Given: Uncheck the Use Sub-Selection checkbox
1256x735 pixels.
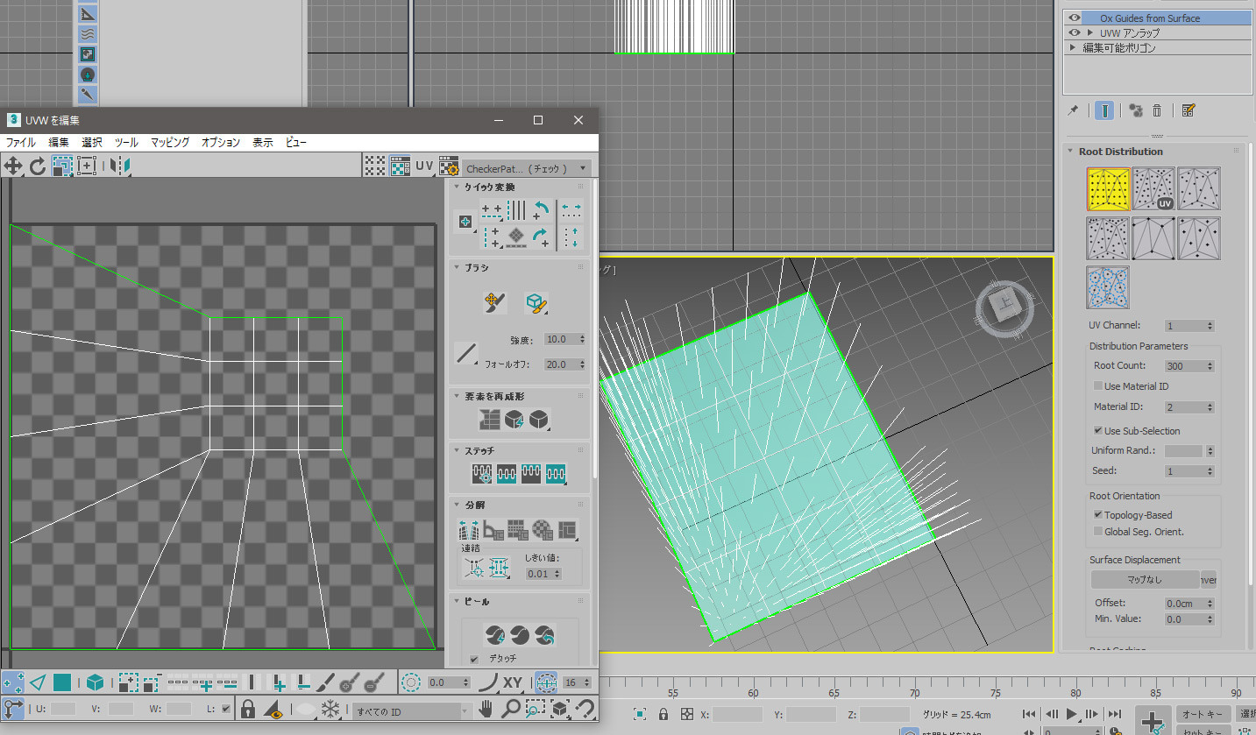Looking at the screenshot, I should [1098, 431].
